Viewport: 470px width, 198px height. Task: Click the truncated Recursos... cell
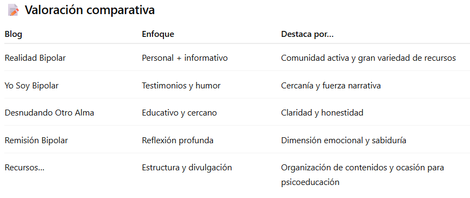click(25, 168)
